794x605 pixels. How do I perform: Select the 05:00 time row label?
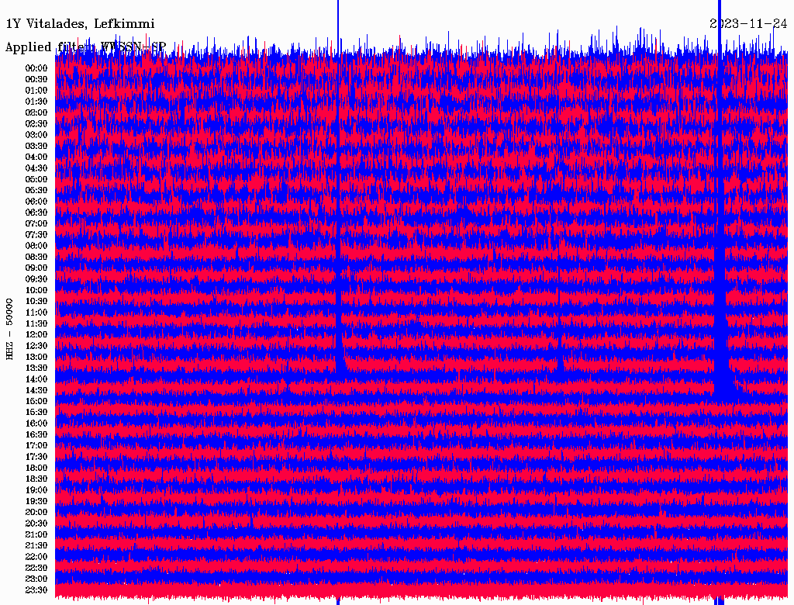pyautogui.click(x=36, y=179)
